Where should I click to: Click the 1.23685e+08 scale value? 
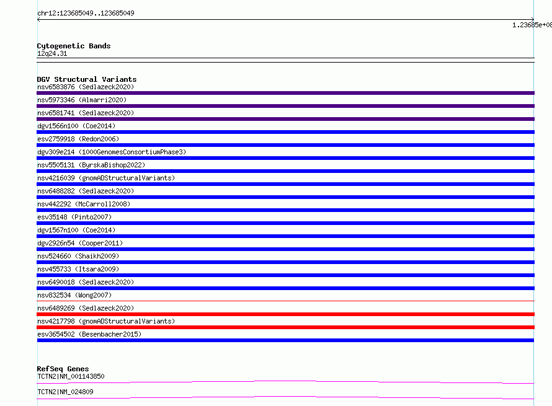coord(532,25)
